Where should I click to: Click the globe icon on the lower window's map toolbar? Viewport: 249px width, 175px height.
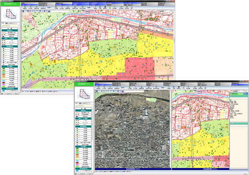96,91
